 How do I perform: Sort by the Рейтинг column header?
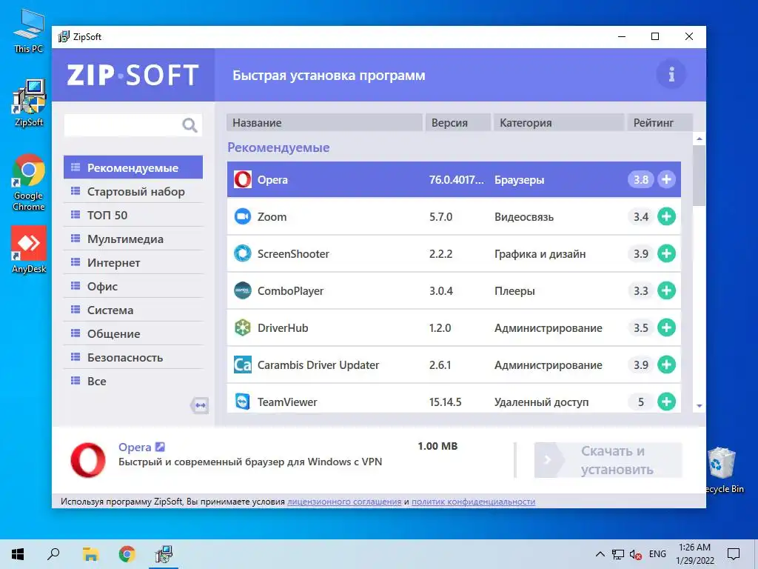[660, 122]
